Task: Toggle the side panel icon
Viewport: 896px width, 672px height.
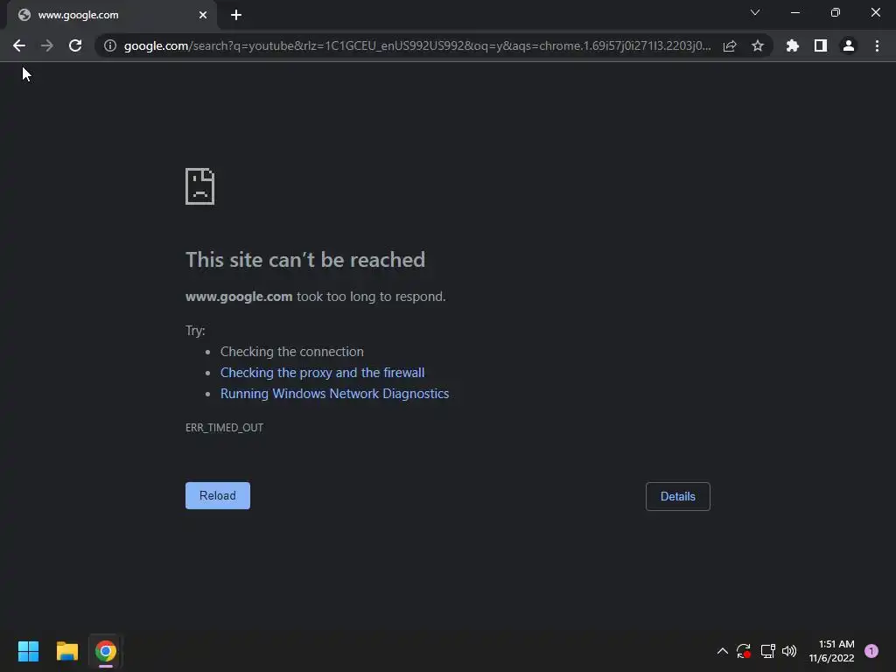Action: click(821, 45)
